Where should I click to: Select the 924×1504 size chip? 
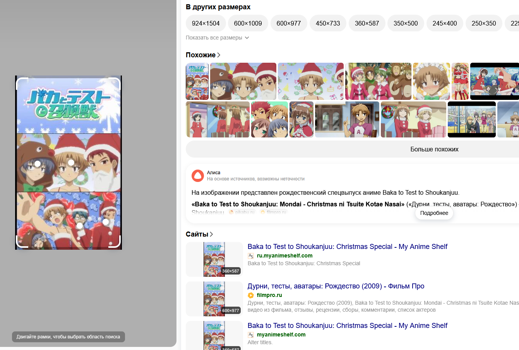pos(206,23)
